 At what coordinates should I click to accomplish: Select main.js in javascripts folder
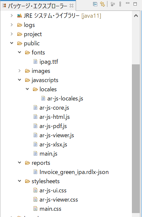(48, 154)
